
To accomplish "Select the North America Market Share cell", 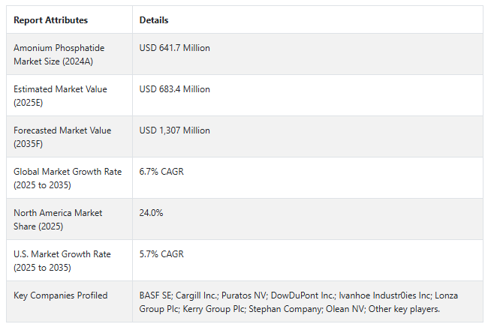I will click(x=57, y=219).
